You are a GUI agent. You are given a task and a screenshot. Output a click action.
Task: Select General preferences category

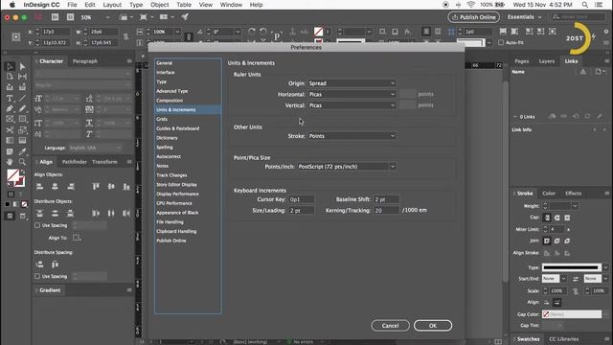click(164, 63)
